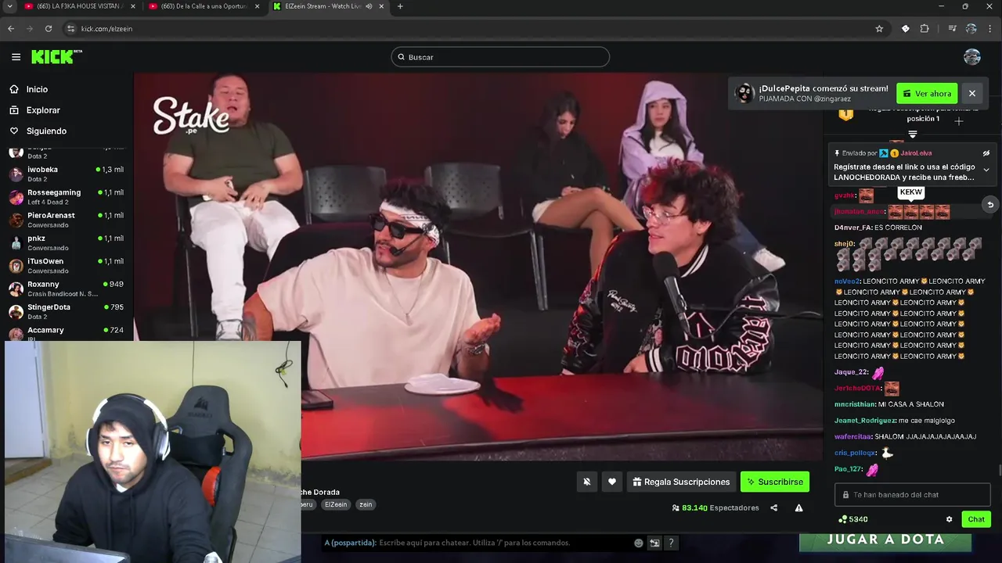Open pnkz channel in sidebar
Screen dimensions: 1002x563
(x=67, y=242)
